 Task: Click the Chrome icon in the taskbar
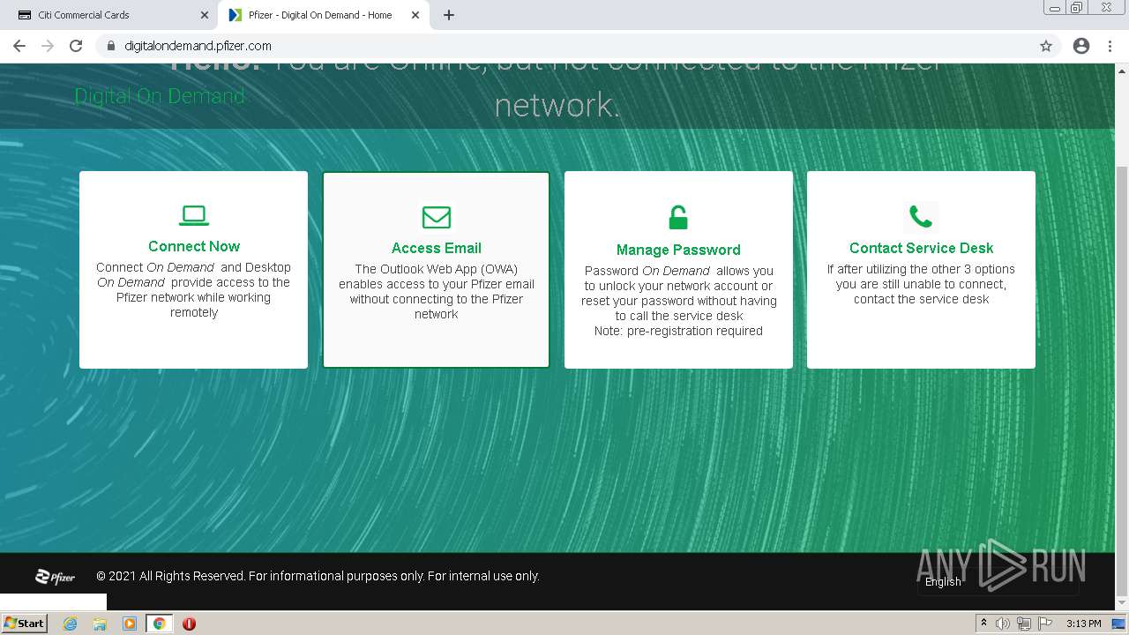(160, 624)
